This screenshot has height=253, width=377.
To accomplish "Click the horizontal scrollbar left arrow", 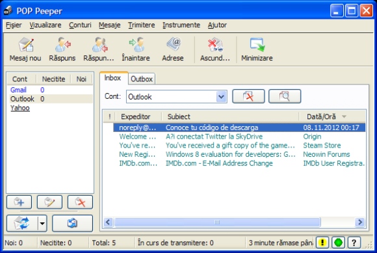I will click(x=108, y=222).
